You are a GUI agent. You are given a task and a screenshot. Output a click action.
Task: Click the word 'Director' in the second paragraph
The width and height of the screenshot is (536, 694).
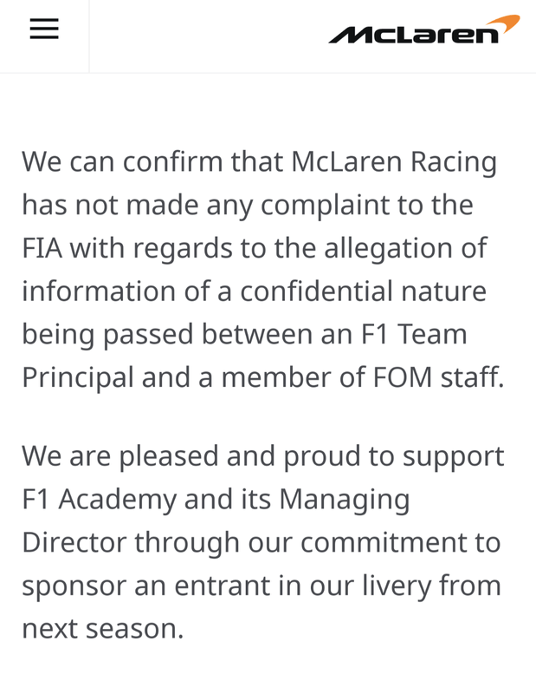75,542
